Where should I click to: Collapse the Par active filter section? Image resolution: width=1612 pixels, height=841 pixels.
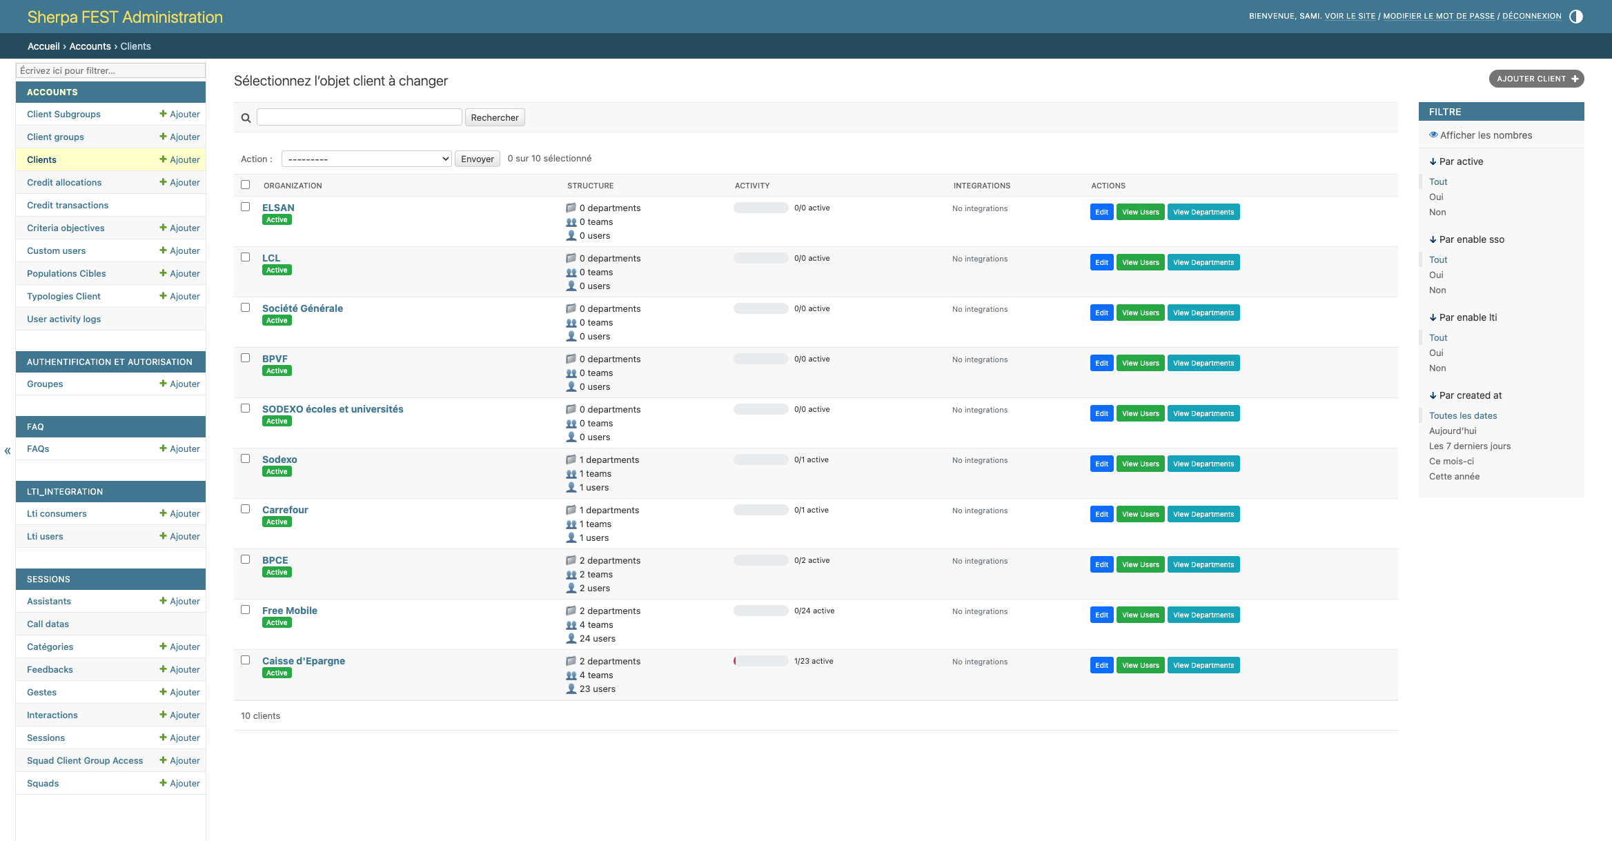point(1456,161)
